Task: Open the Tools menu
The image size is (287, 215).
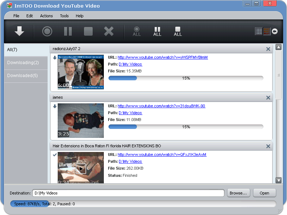Action: coord(64,16)
